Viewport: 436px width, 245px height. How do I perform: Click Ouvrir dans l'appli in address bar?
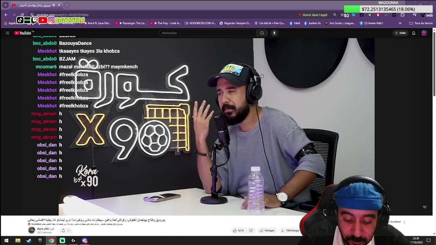tap(313, 15)
